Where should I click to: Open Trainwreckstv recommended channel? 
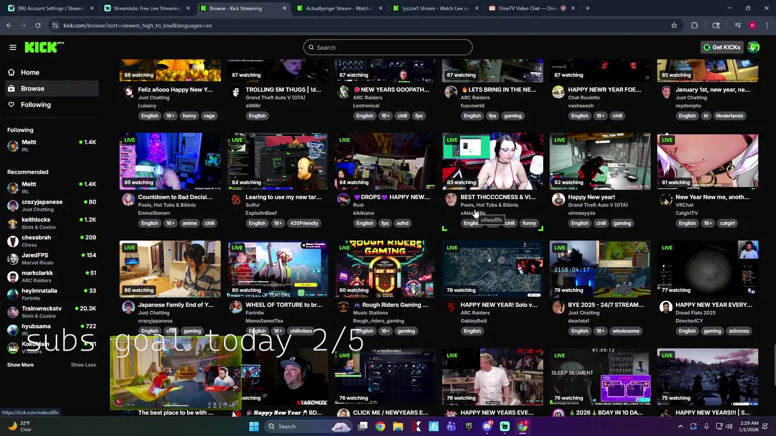pyautogui.click(x=52, y=312)
